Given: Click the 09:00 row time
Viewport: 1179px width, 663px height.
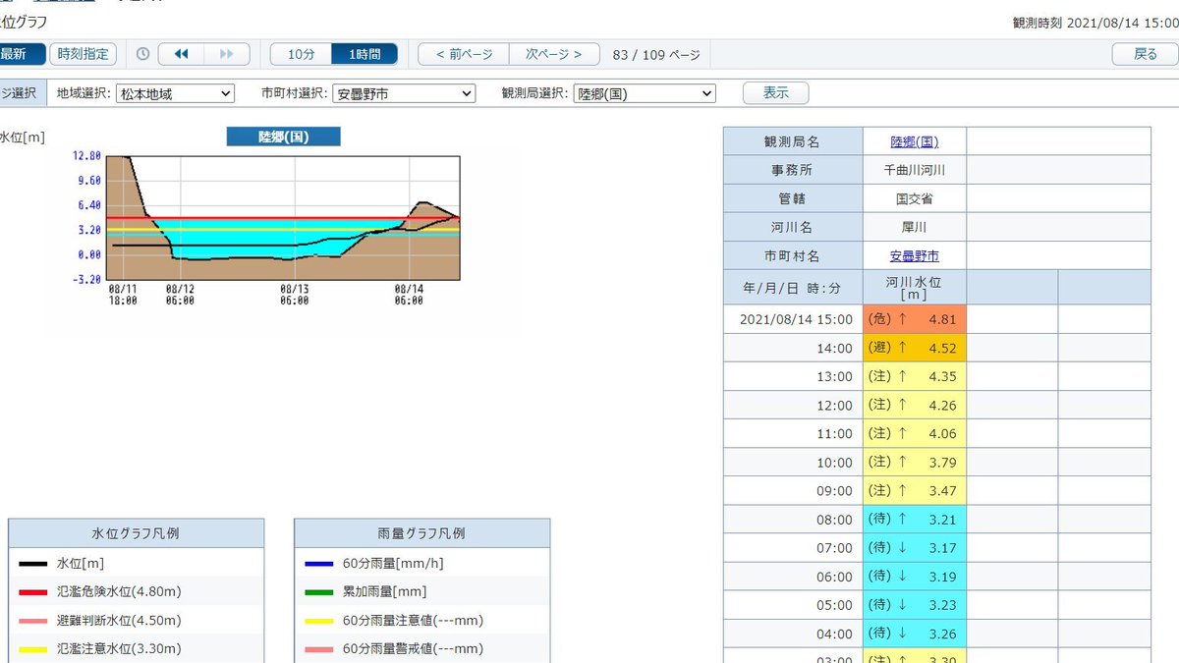Looking at the screenshot, I should (x=835, y=490).
